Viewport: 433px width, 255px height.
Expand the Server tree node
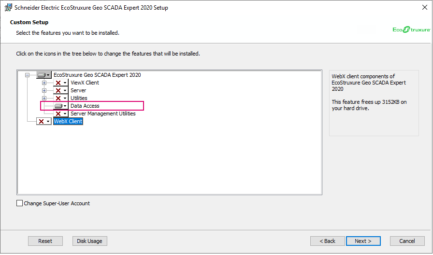pyautogui.click(x=44, y=91)
